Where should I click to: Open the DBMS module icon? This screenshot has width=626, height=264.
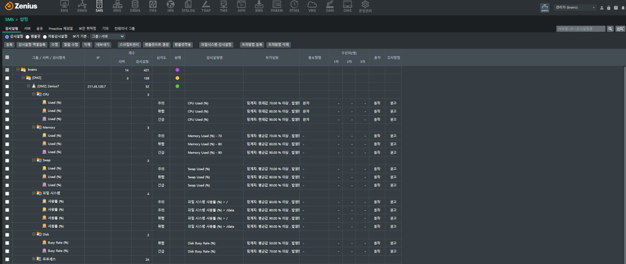[x=135, y=6]
